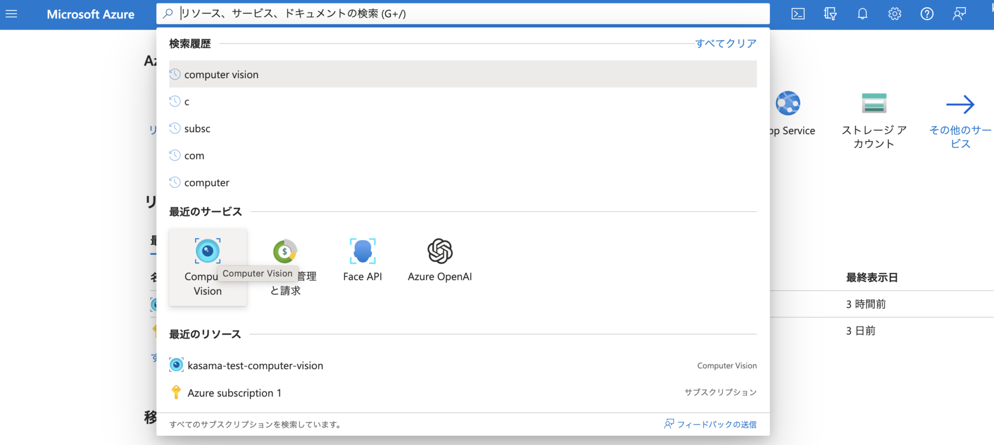Select the 'computer vision' search history entry
Viewport: 994px width, 445px height.
point(221,74)
